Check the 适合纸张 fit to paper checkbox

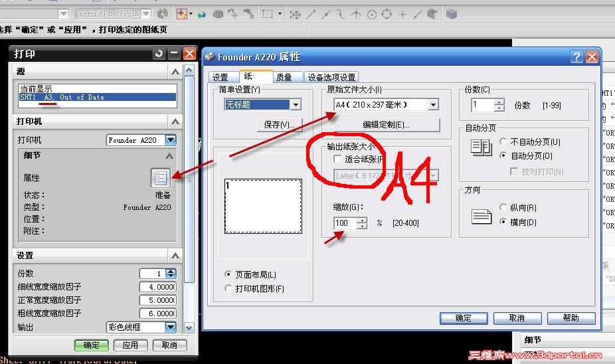(x=337, y=159)
